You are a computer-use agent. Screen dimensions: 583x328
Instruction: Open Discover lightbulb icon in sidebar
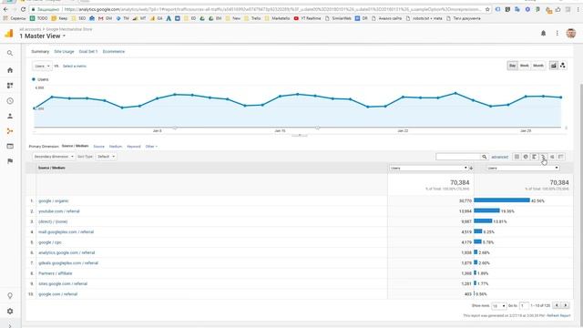tap(10, 295)
